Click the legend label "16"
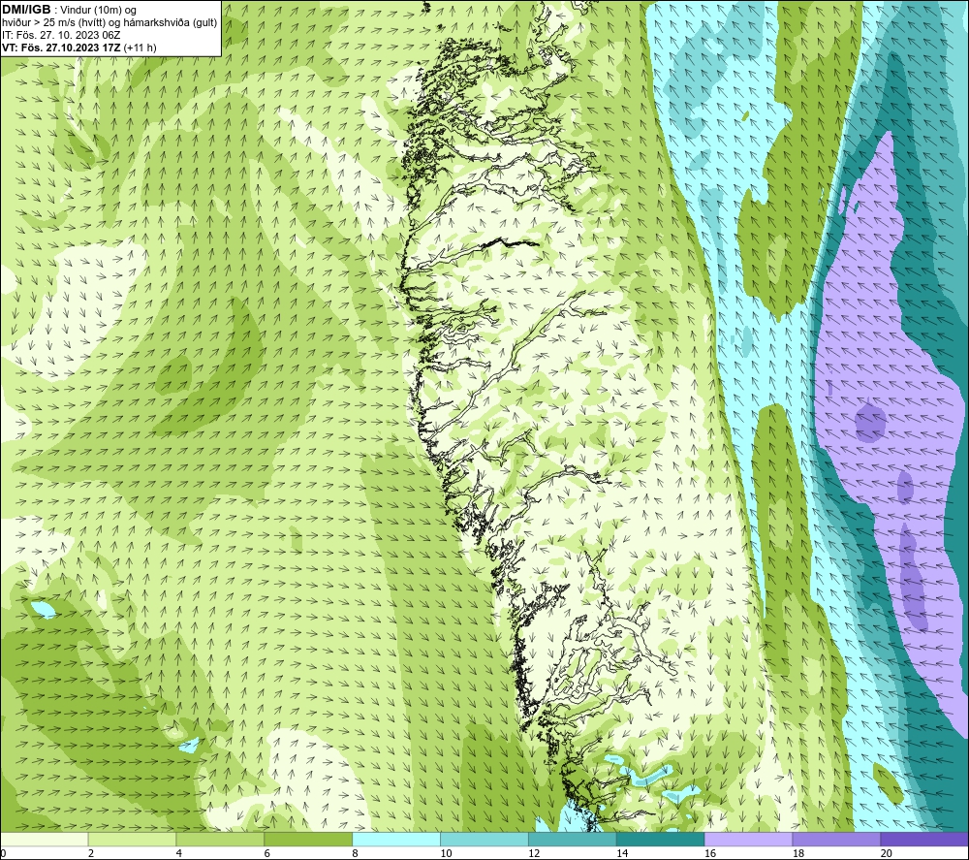 pos(710,854)
